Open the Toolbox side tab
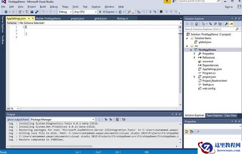Viewport: 242px width, 154px height. (x=3, y=40)
